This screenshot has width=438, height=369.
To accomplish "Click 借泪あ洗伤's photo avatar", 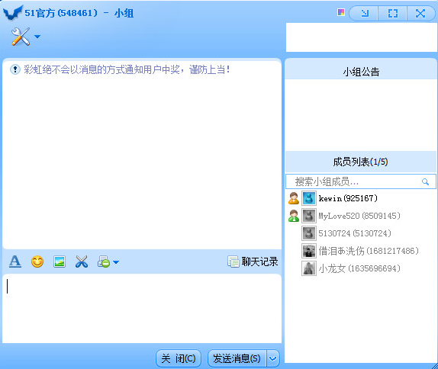I will (309, 251).
